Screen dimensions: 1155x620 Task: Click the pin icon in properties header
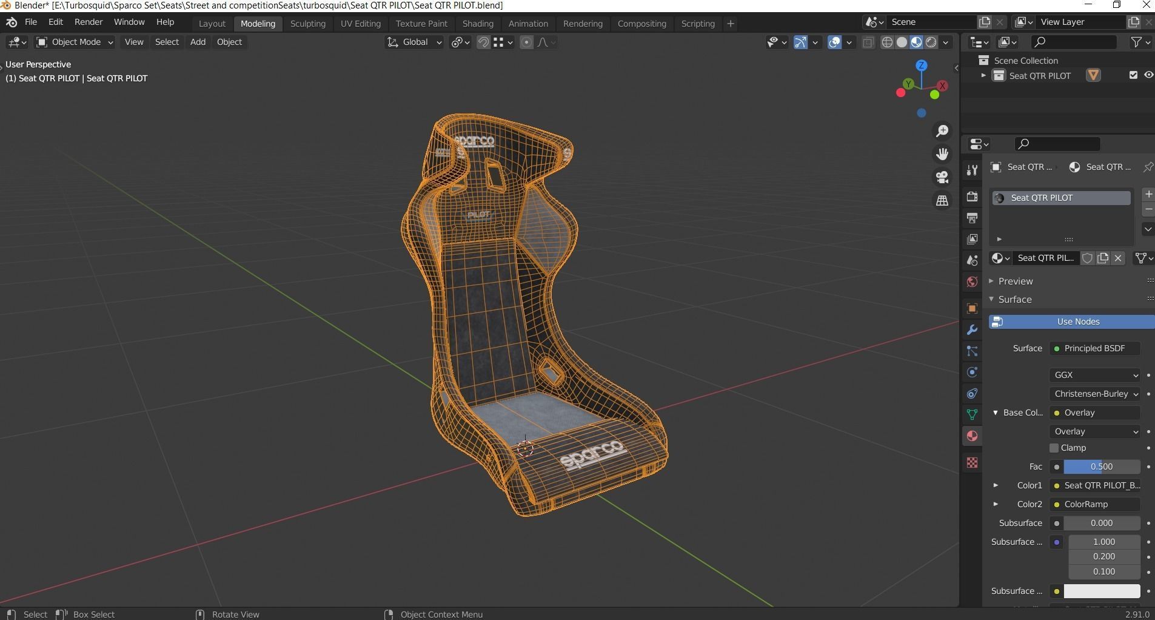1148,167
